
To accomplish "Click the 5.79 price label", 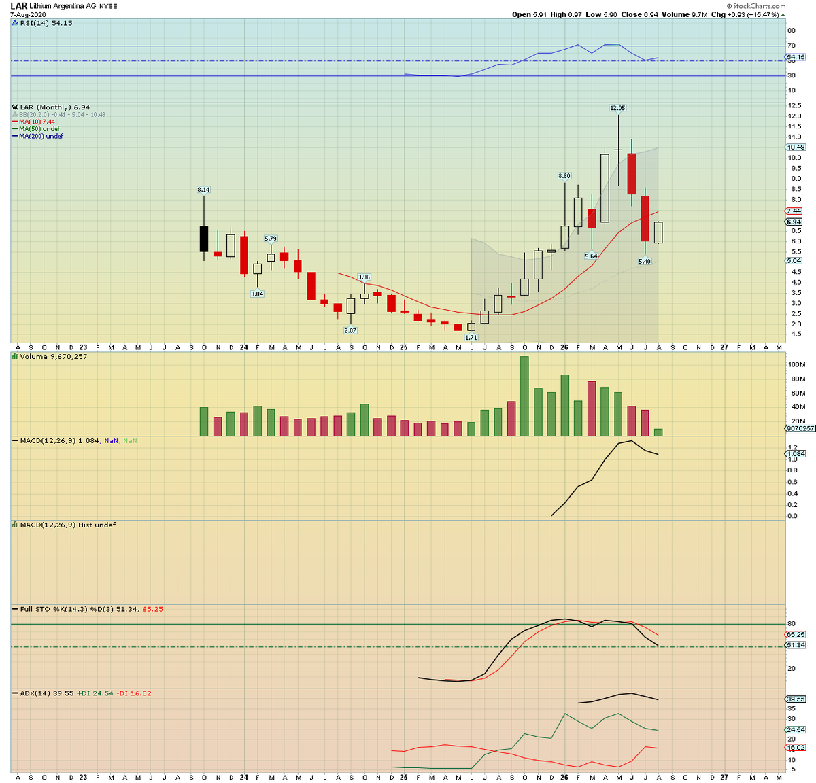I will coord(271,239).
